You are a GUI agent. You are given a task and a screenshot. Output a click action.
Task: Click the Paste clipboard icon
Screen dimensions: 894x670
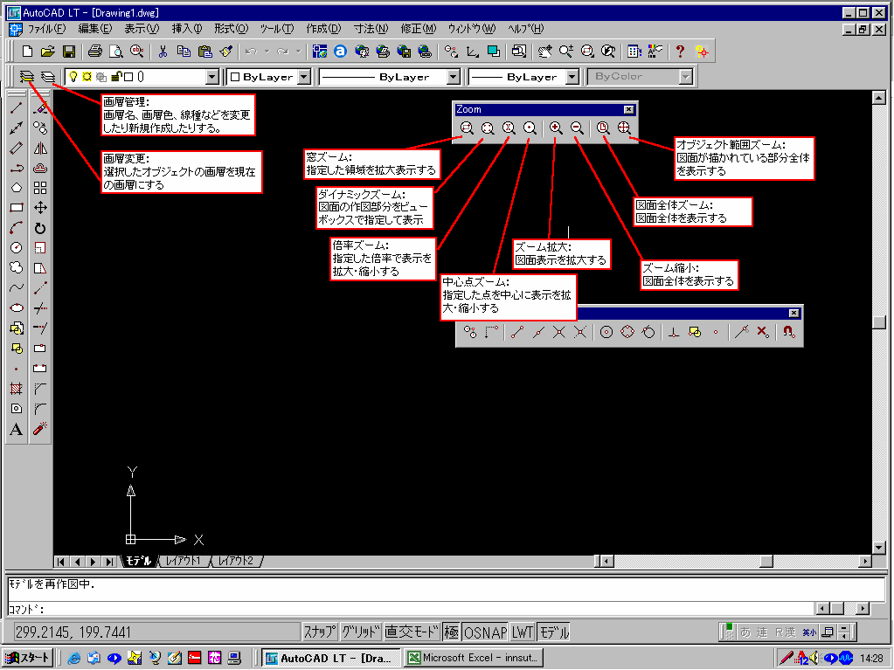pos(205,52)
